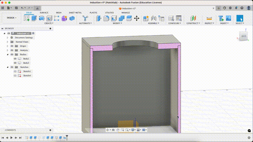The width and height of the screenshot is (253, 142).
Task: Select the Shell tool
Action: click(114, 18)
